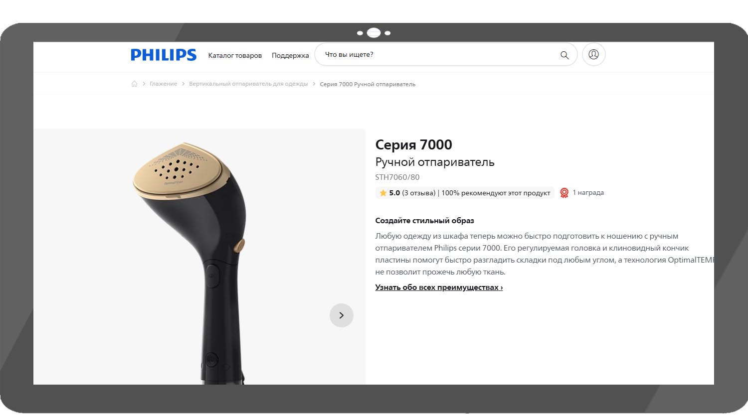The width and height of the screenshot is (748, 420).
Task: Click the STH7060/80 model number
Action: tap(397, 177)
